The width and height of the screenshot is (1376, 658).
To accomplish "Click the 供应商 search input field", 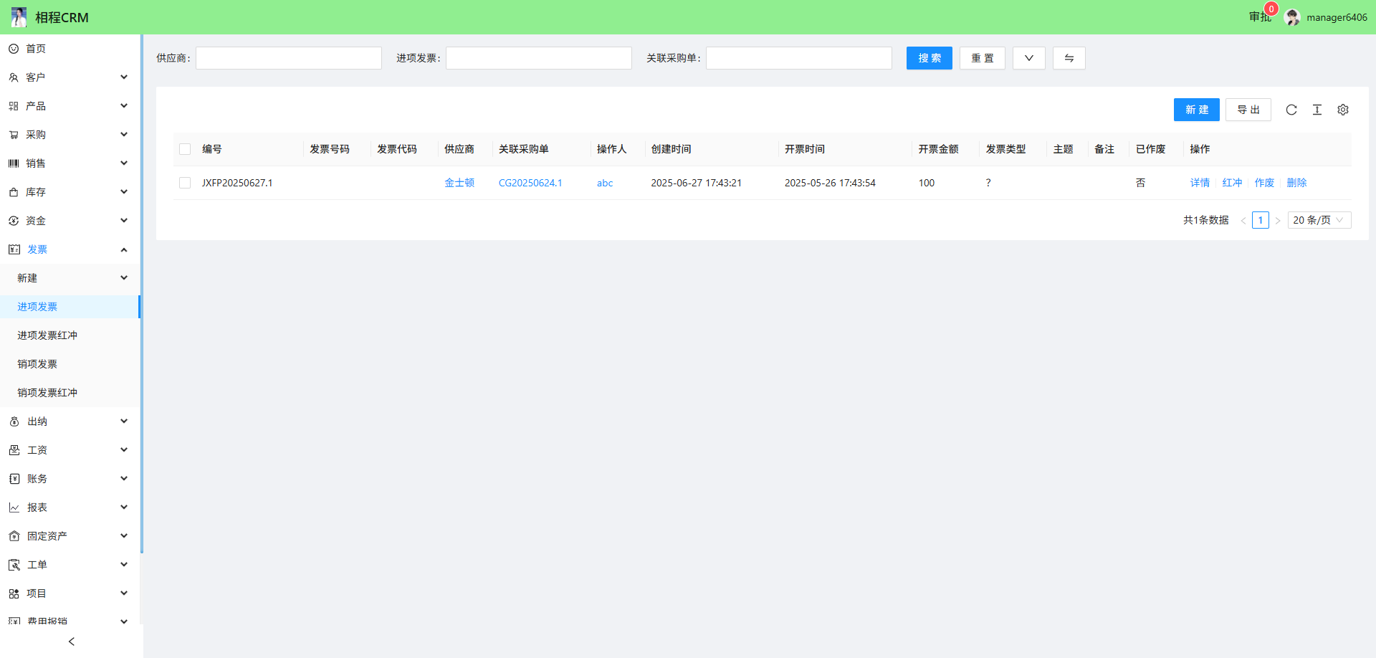I will tap(288, 58).
